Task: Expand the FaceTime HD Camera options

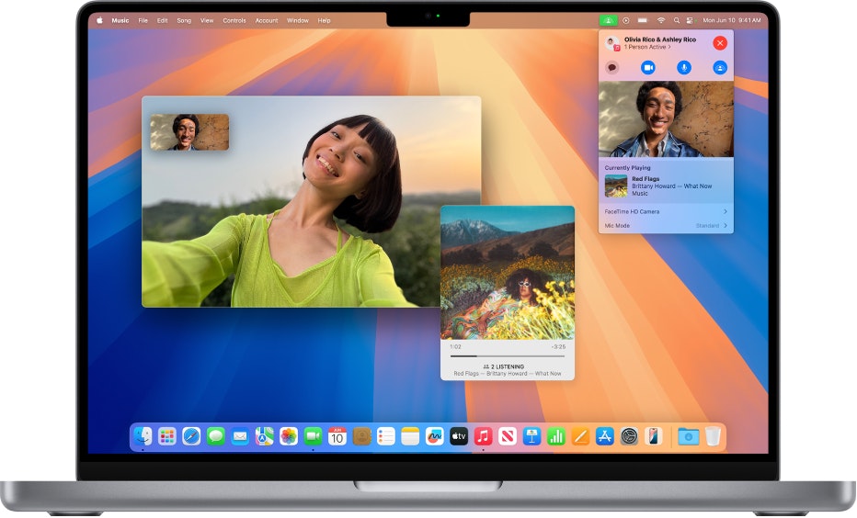Action: pos(725,211)
